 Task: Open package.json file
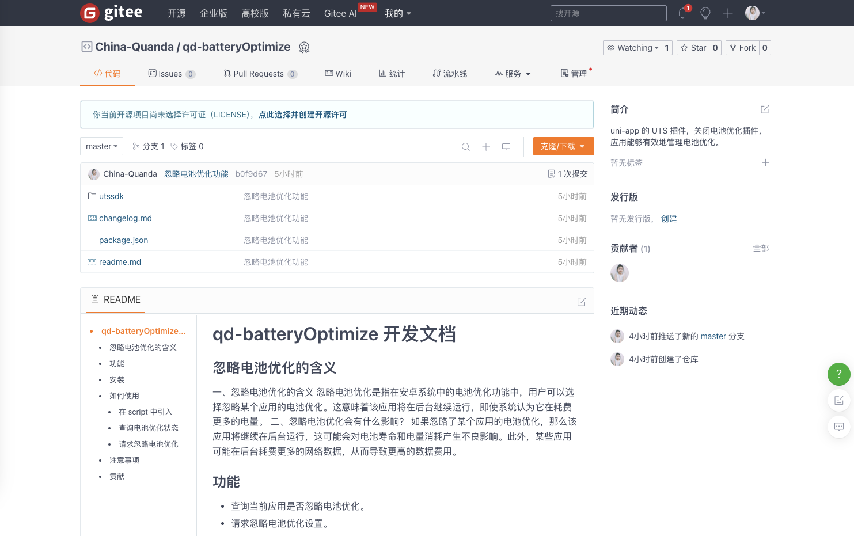123,240
